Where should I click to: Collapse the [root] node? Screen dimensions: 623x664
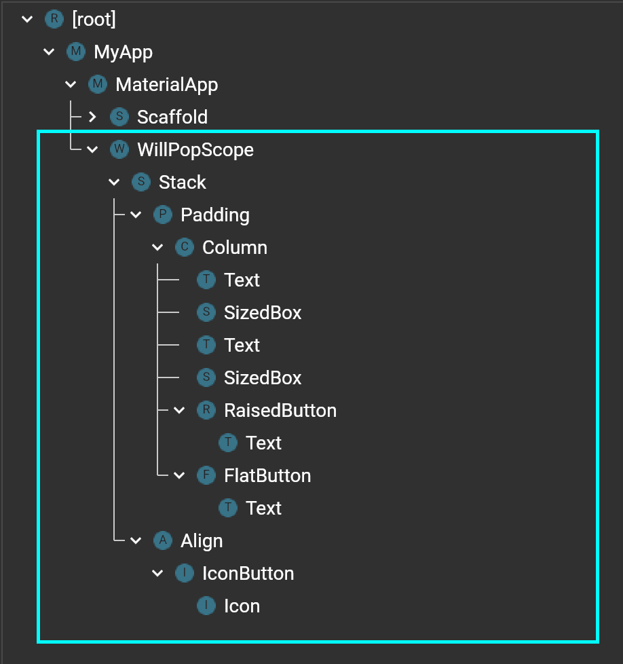pyautogui.click(x=27, y=19)
